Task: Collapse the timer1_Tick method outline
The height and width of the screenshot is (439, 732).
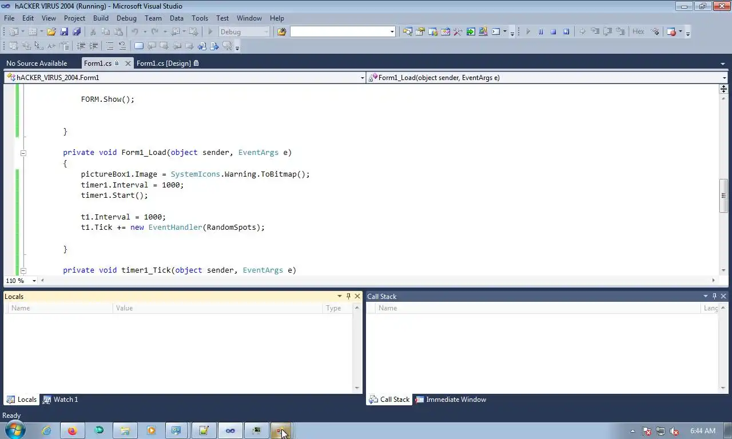Action: click(23, 270)
